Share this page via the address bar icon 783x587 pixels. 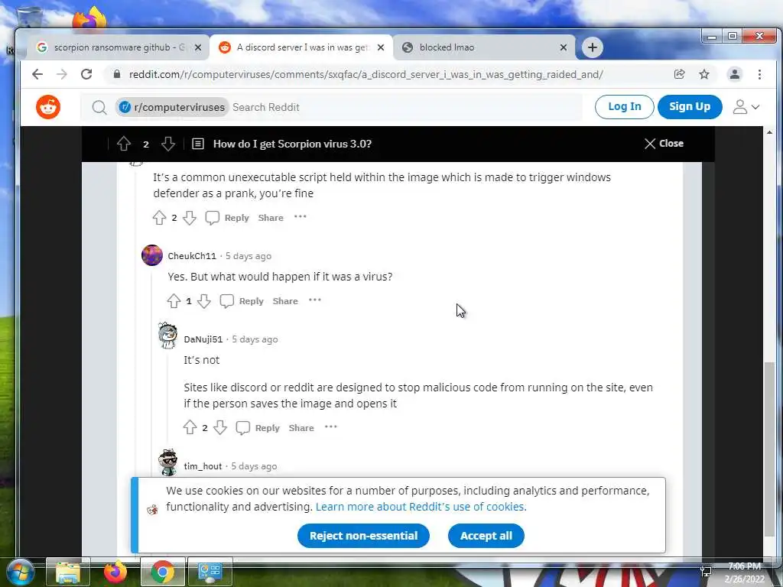tap(679, 74)
